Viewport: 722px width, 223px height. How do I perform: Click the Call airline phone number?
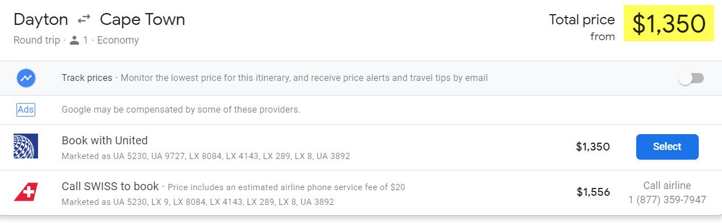[x=667, y=200]
